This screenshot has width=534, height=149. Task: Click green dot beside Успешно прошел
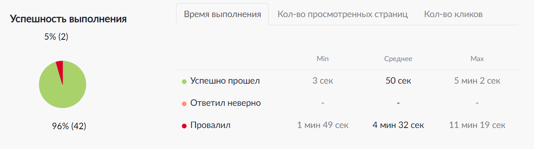[184, 81]
